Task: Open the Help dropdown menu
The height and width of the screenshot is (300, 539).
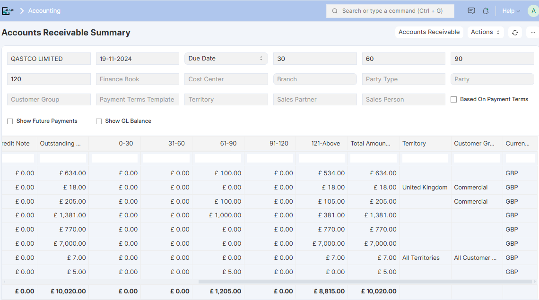Action: (x=511, y=11)
